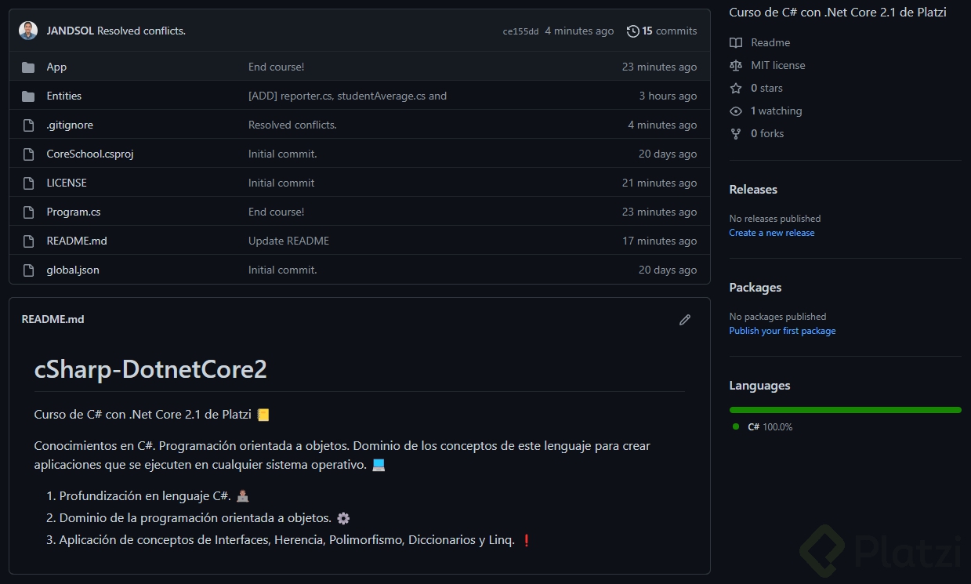The image size is (971, 584).
Task: Click the fork icon next to 0 forks
Action: point(736,134)
